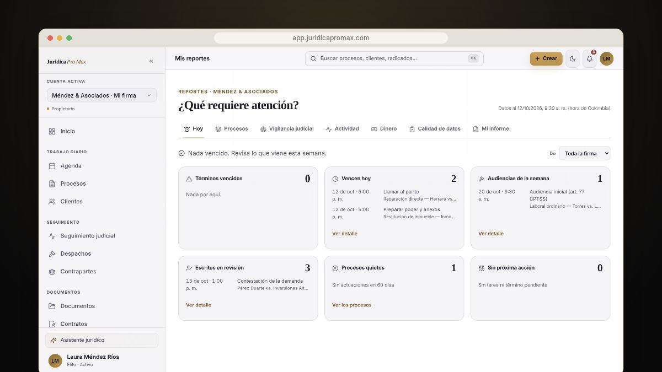Open the Méndez & Asociados account dropdown

(102, 95)
